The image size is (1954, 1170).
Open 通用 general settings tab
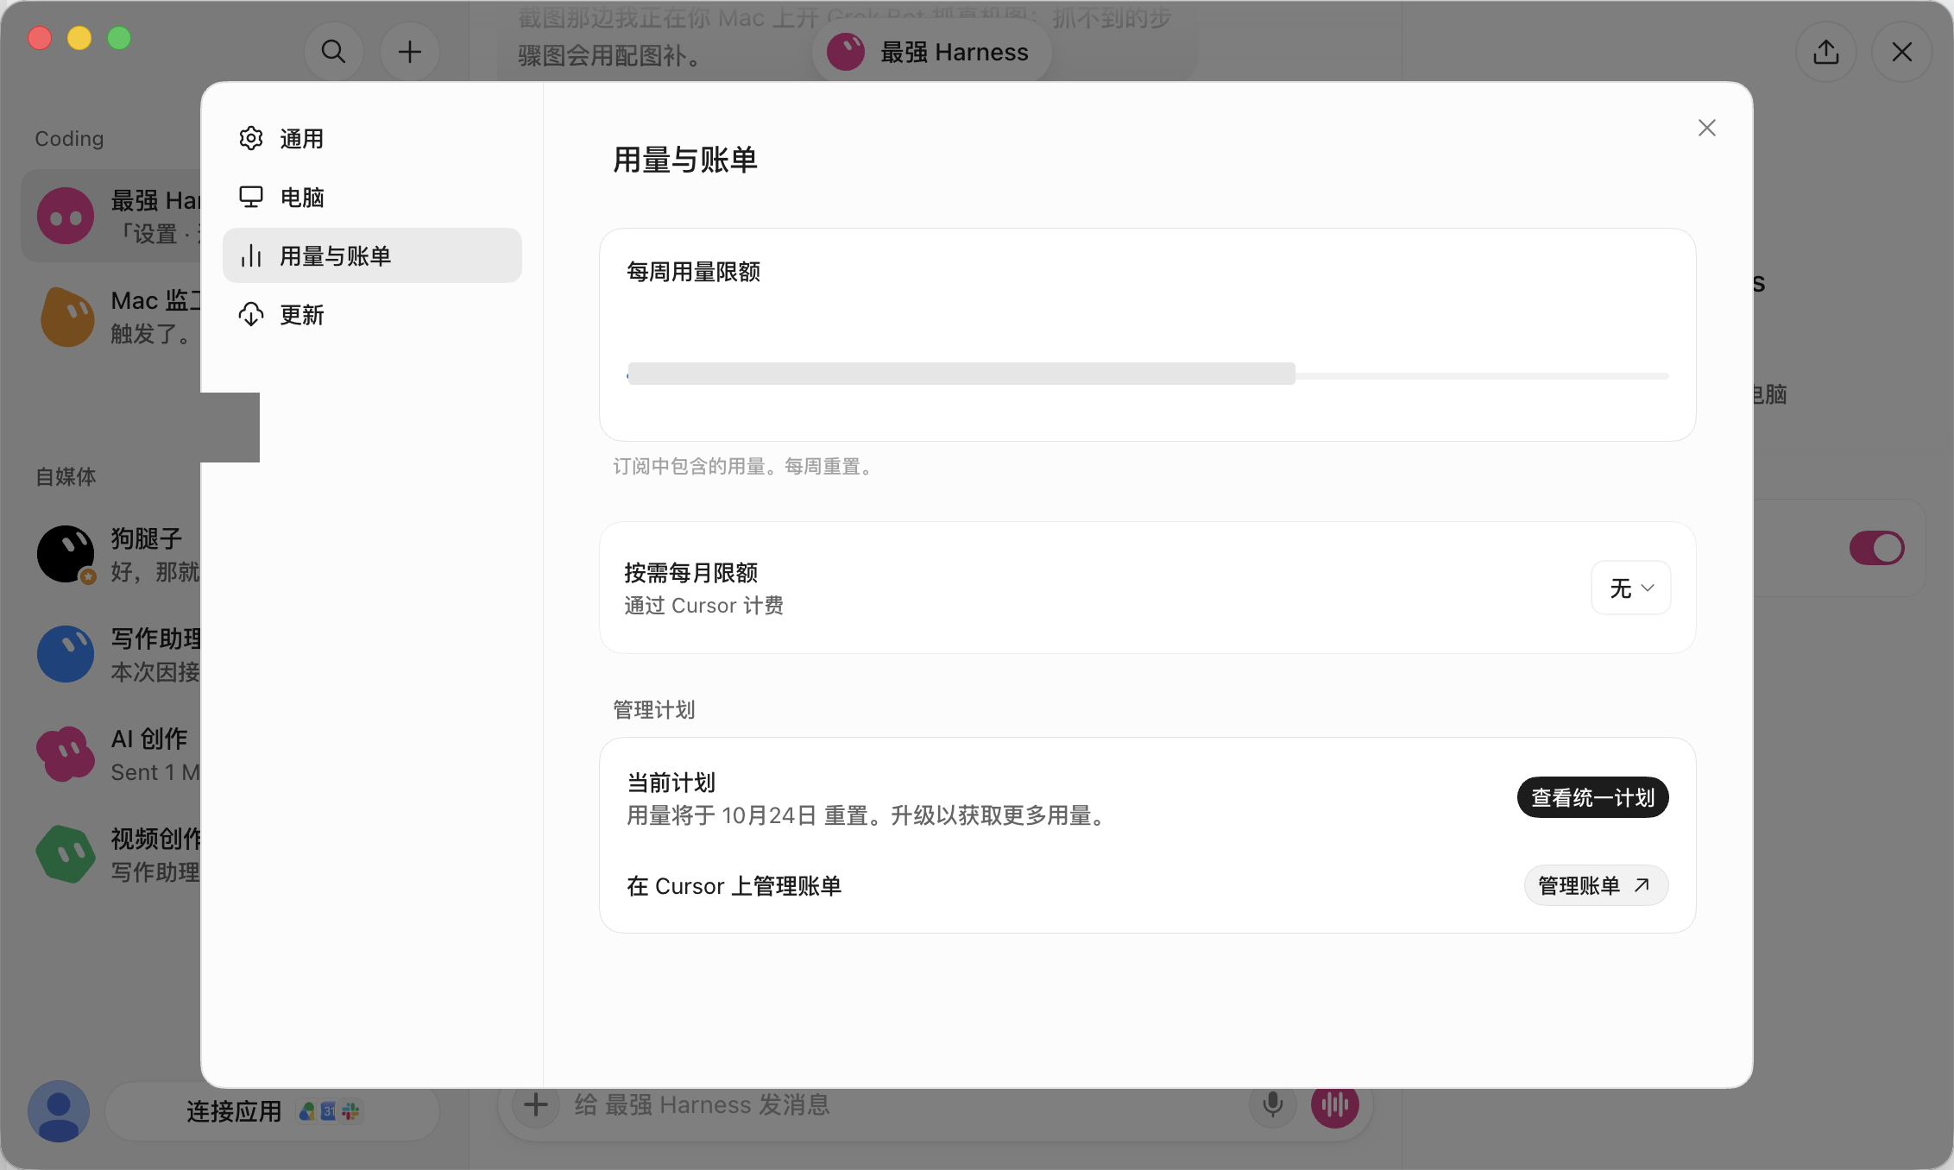(x=372, y=138)
